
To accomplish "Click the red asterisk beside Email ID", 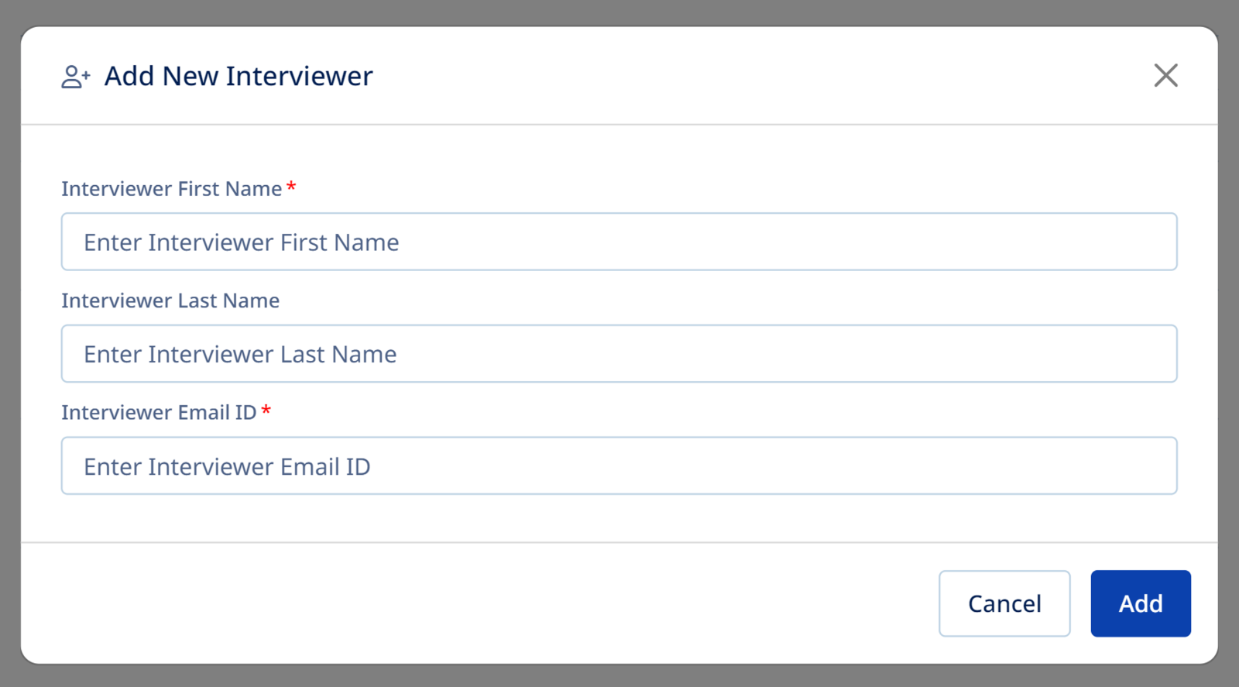I will [266, 411].
